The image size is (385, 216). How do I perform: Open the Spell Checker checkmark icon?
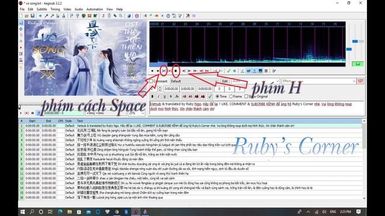[x=180, y=16]
